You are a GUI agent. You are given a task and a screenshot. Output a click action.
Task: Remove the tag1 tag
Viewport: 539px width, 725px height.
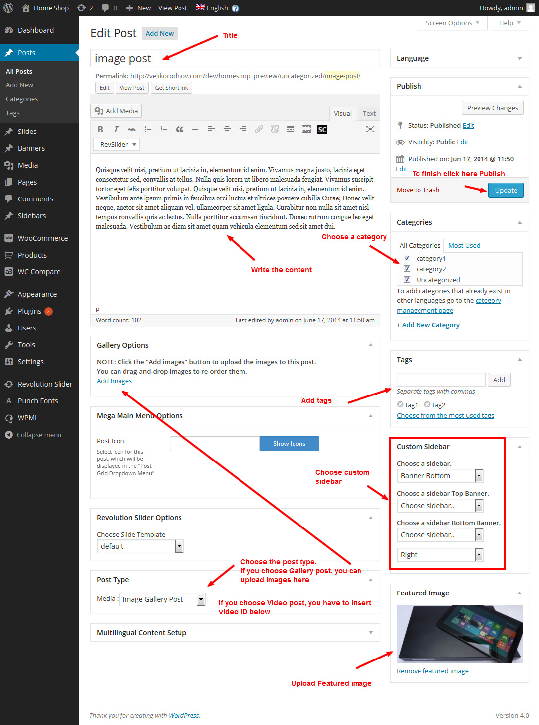(x=400, y=405)
